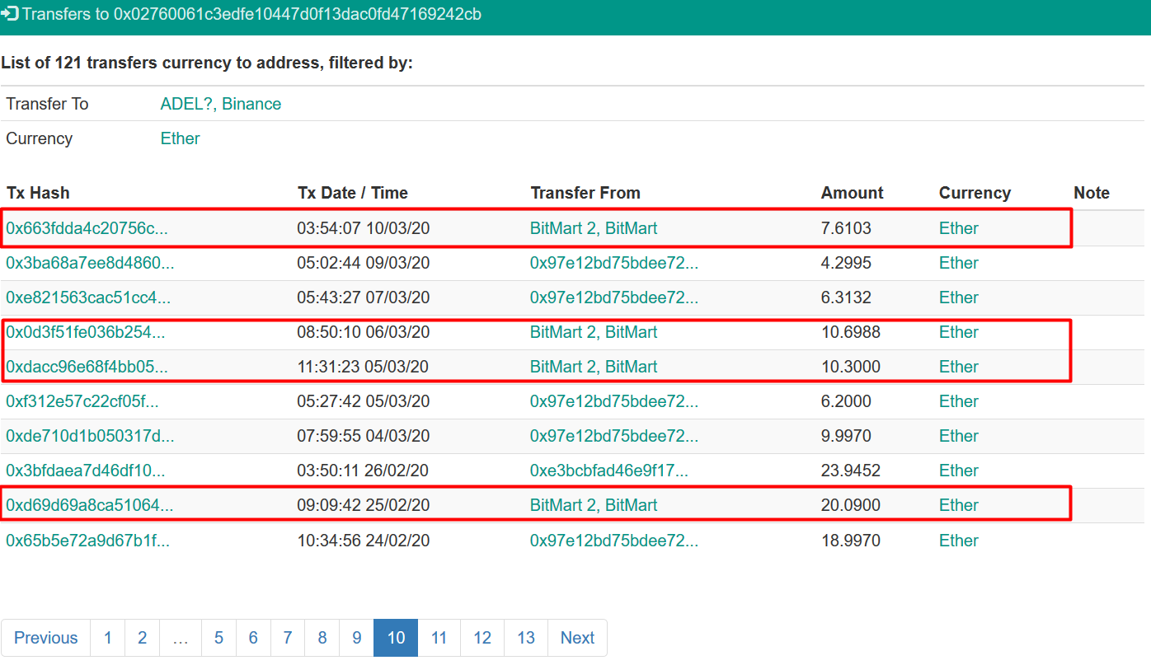Click the transfers arrow icon in header

pyautogui.click(x=10, y=14)
